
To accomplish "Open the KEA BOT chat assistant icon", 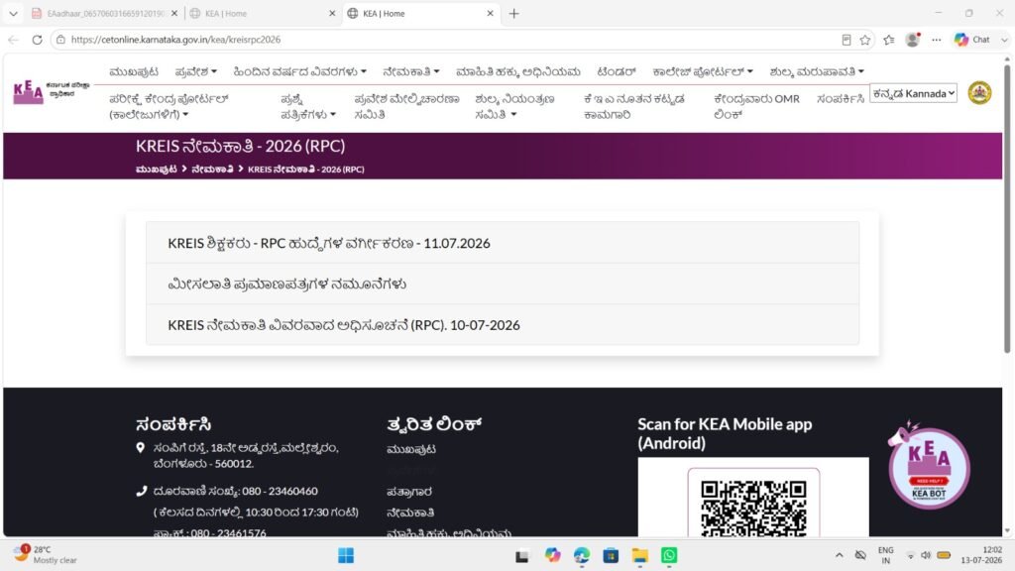I will 929,469.
